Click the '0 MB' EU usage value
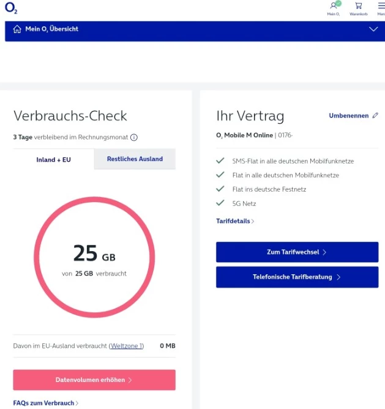The image size is (385, 409). click(168, 346)
